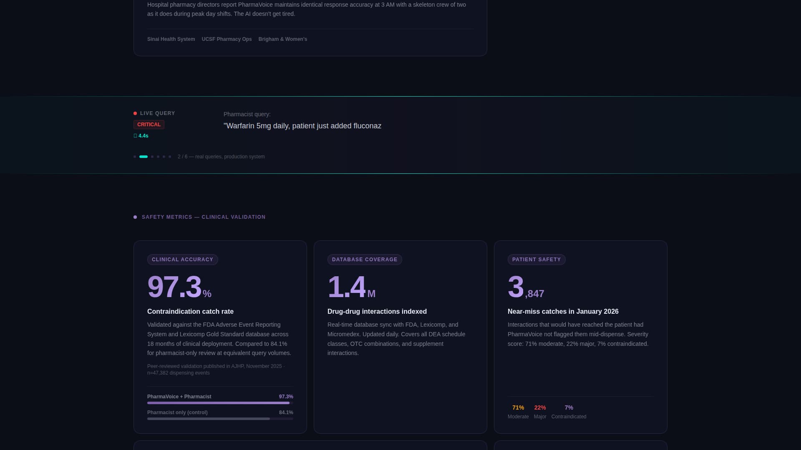Click the CRITICAL severity badge
Screen dimensions: 801x450
click(x=149, y=125)
